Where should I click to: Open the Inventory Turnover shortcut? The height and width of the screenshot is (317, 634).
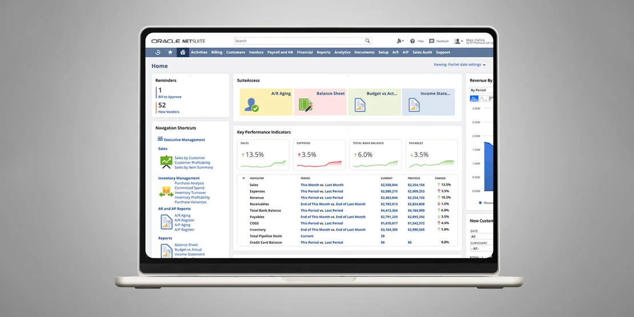click(x=190, y=192)
